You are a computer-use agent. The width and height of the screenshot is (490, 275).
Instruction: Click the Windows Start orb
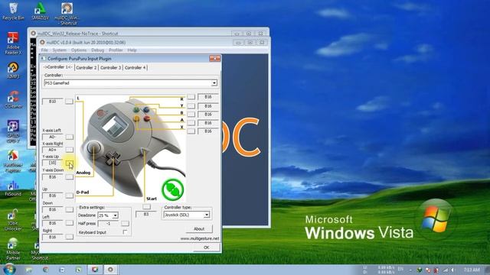point(8,269)
